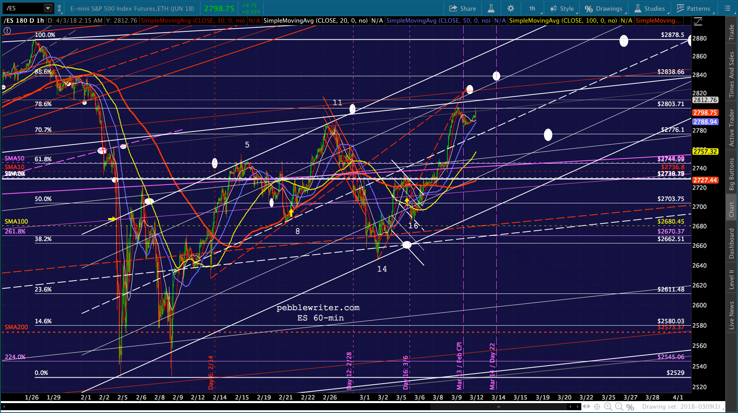Click the percent drawing tools icon at bottom

[x=630, y=407]
